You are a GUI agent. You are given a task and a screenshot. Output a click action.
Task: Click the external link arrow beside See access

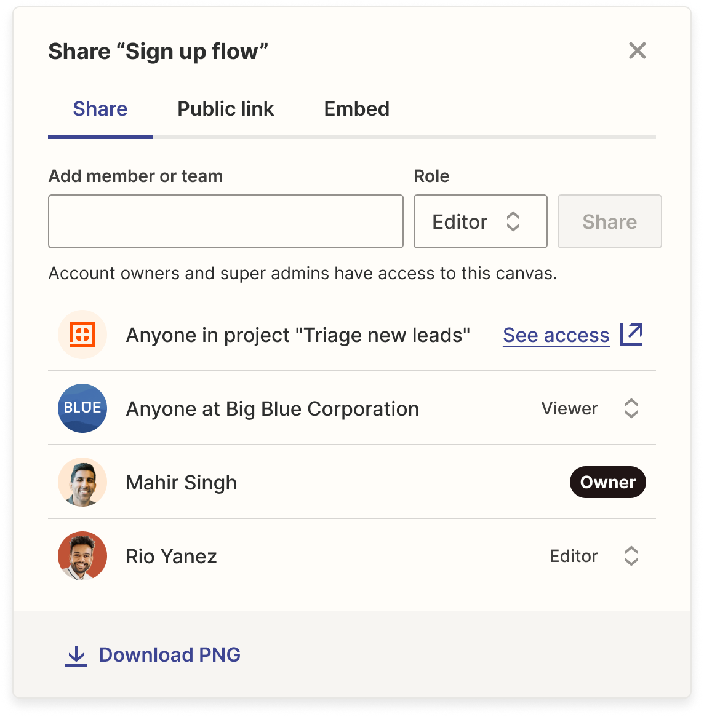pyautogui.click(x=631, y=335)
